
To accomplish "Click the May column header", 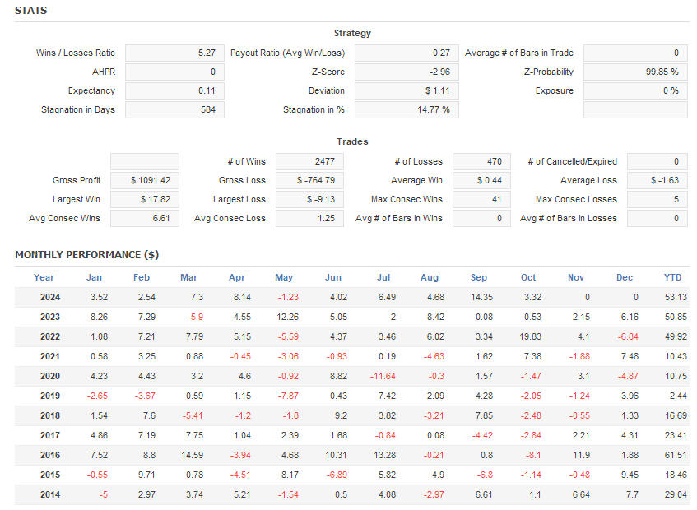I will point(284,278).
